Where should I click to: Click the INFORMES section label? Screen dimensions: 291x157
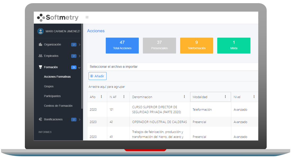(x=45, y=132)
